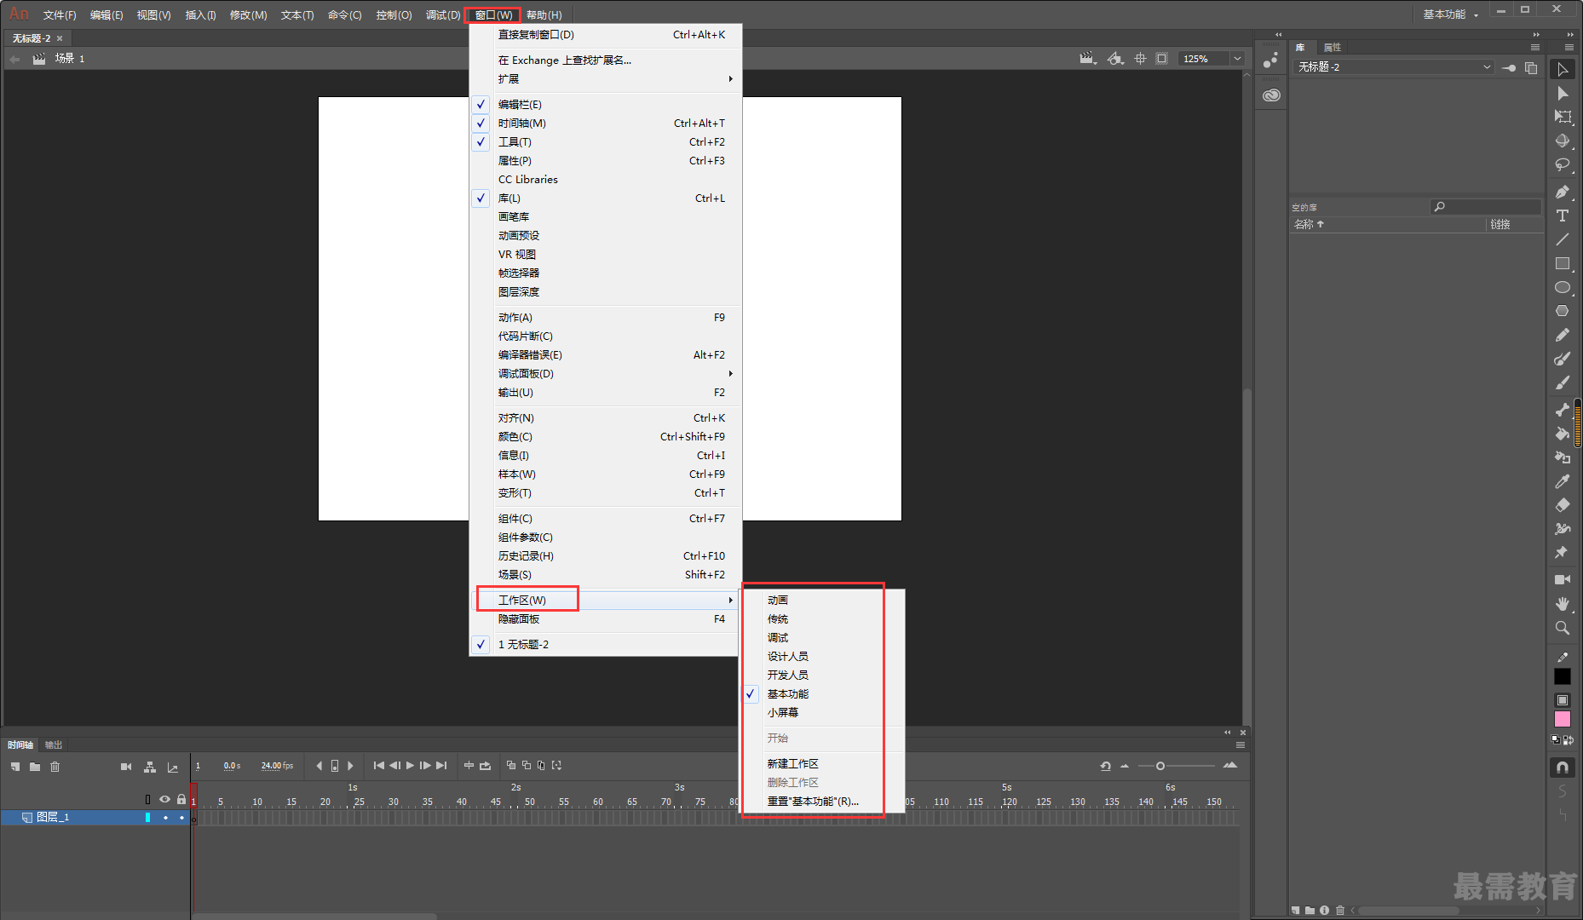The image size is (1583, 920).
Task: Click the Center Stage icon
Action: click(1140, 59)
